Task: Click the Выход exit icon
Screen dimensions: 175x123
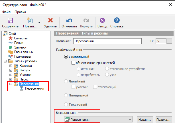Action: [102, 21]
